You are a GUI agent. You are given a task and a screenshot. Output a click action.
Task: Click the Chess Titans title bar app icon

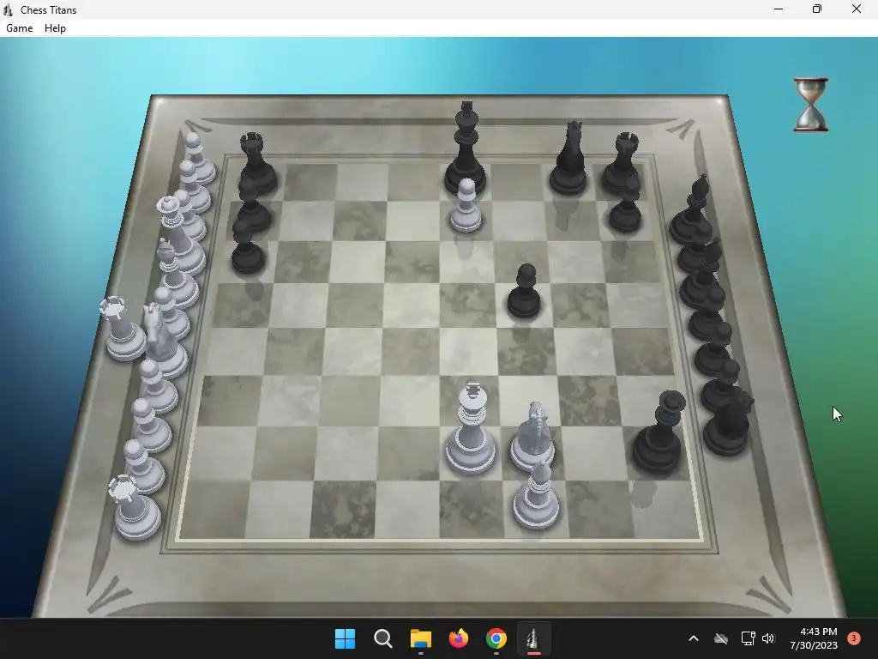click(x=8, y=9)
